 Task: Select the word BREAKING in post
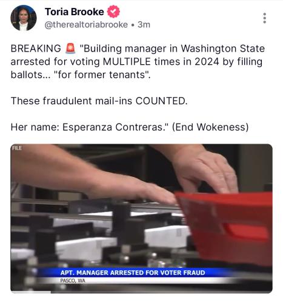pos(36,48)
